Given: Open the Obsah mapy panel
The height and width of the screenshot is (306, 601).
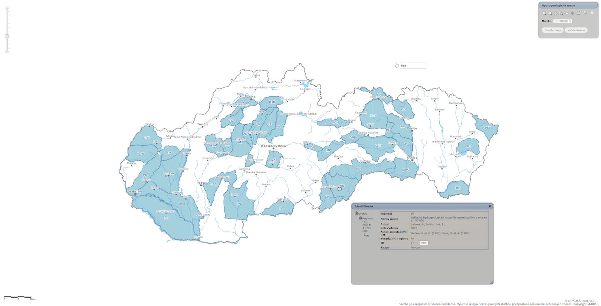Looking at the screenshot, I should tap(552, 30).
